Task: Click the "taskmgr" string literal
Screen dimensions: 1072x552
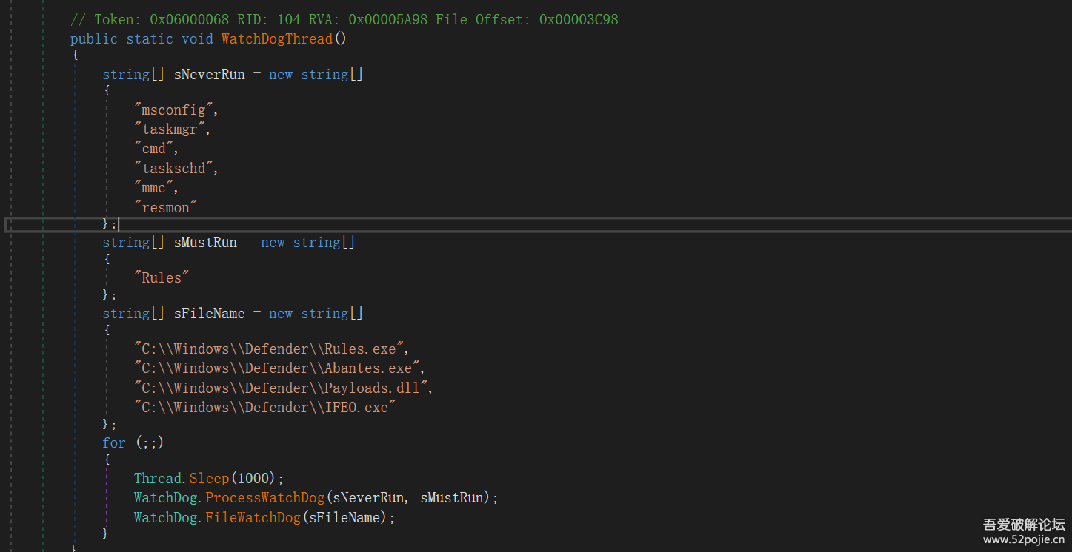Action: 171,129
